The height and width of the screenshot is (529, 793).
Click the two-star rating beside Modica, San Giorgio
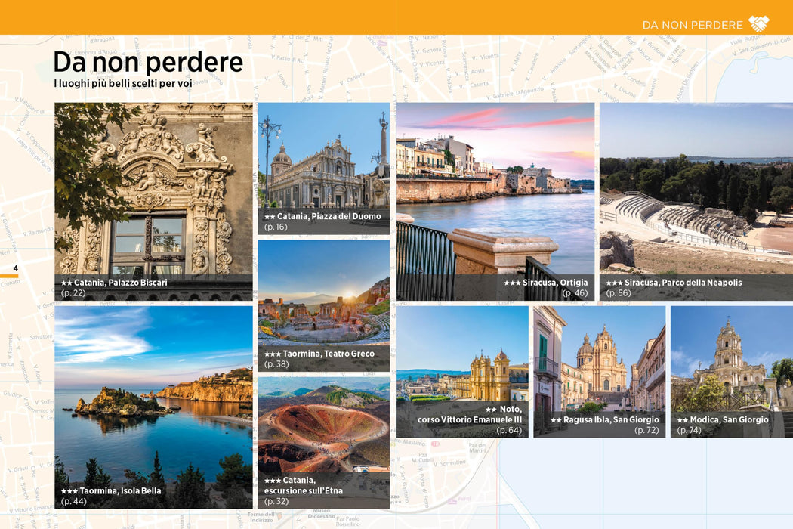pyautogui.click(x=683, y=420)
